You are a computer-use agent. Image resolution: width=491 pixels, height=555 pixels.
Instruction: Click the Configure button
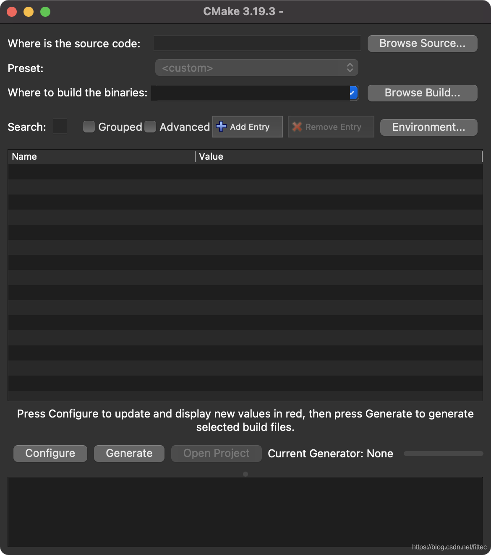point(50,454)
